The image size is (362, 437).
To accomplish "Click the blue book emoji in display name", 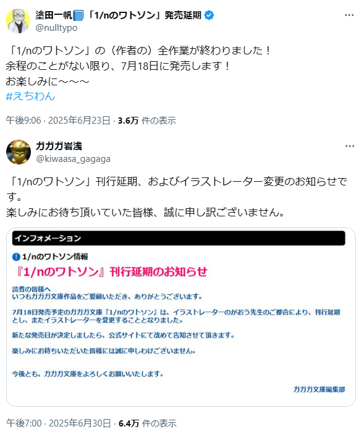I will point(78,15).
